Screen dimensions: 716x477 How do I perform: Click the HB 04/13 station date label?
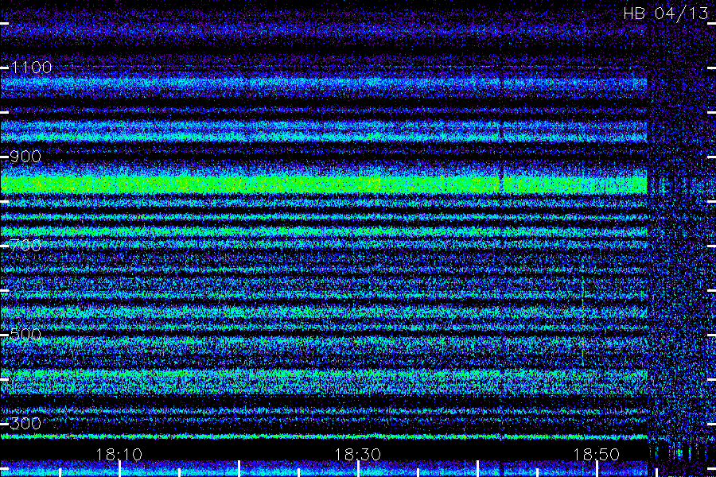665,14
